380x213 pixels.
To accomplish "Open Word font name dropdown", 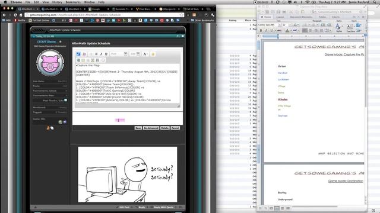I will click(x=280, y=25).
